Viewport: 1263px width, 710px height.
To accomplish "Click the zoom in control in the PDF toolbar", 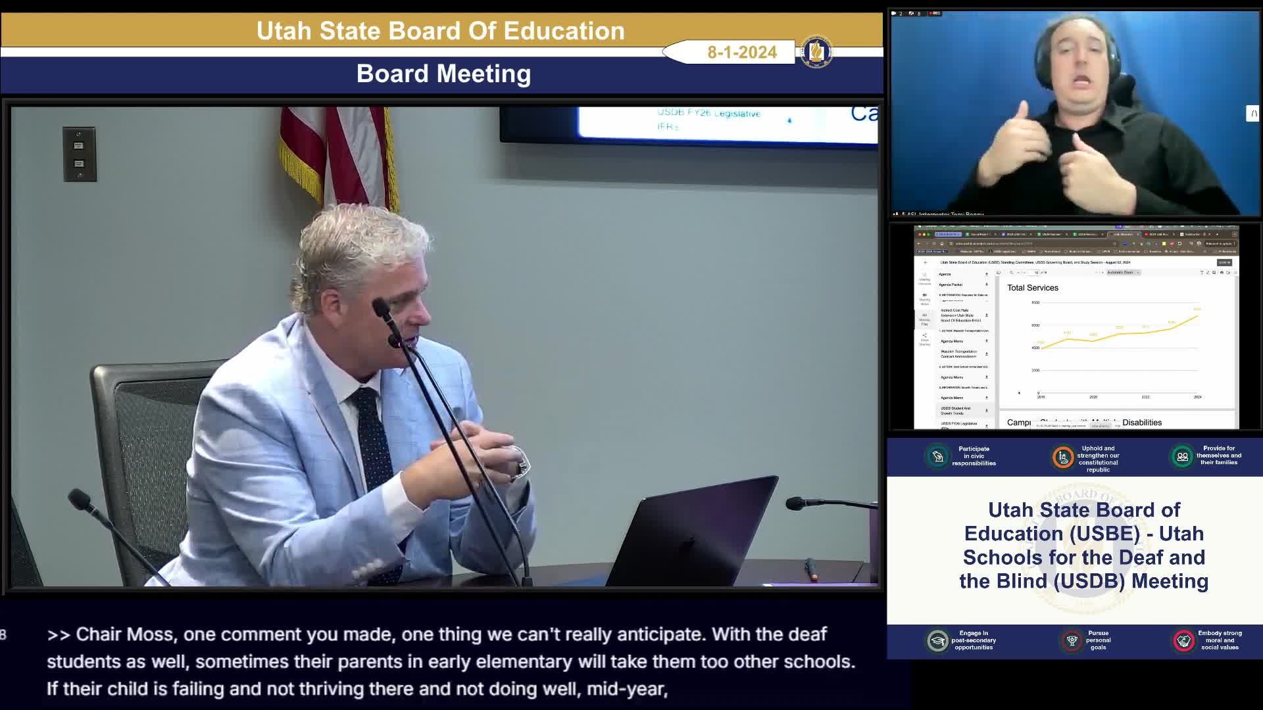I will [1102, 272].
